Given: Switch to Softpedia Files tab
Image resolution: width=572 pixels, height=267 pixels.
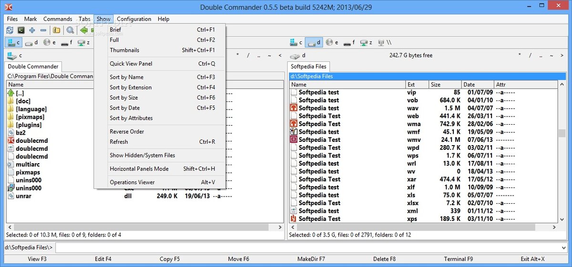Looking at the screenshot, I should coord(309,67).
